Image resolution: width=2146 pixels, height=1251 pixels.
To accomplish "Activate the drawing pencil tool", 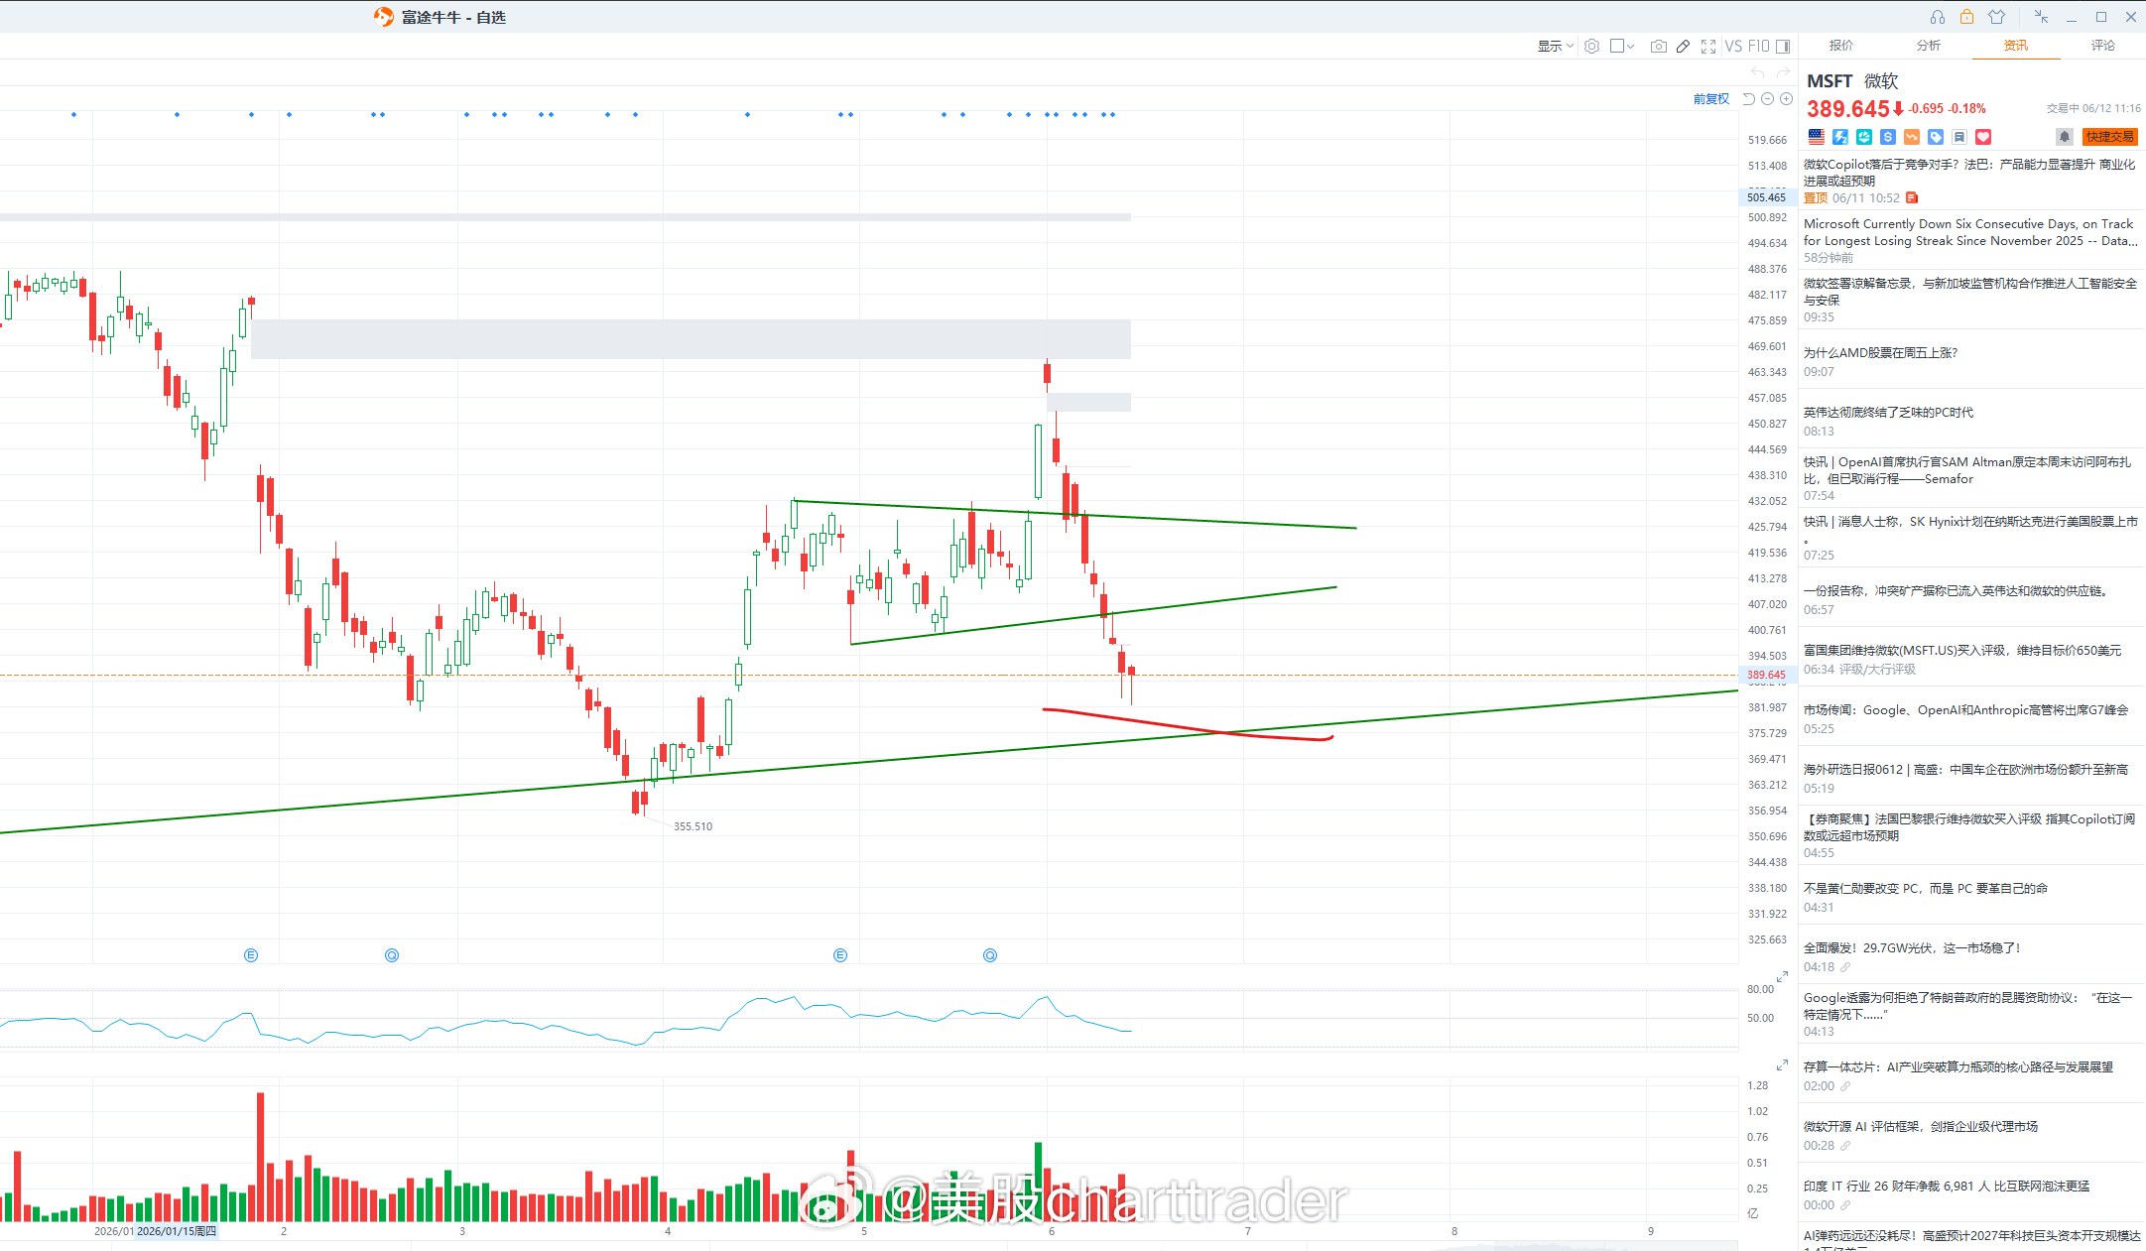I will click(x=1683, y=46).
